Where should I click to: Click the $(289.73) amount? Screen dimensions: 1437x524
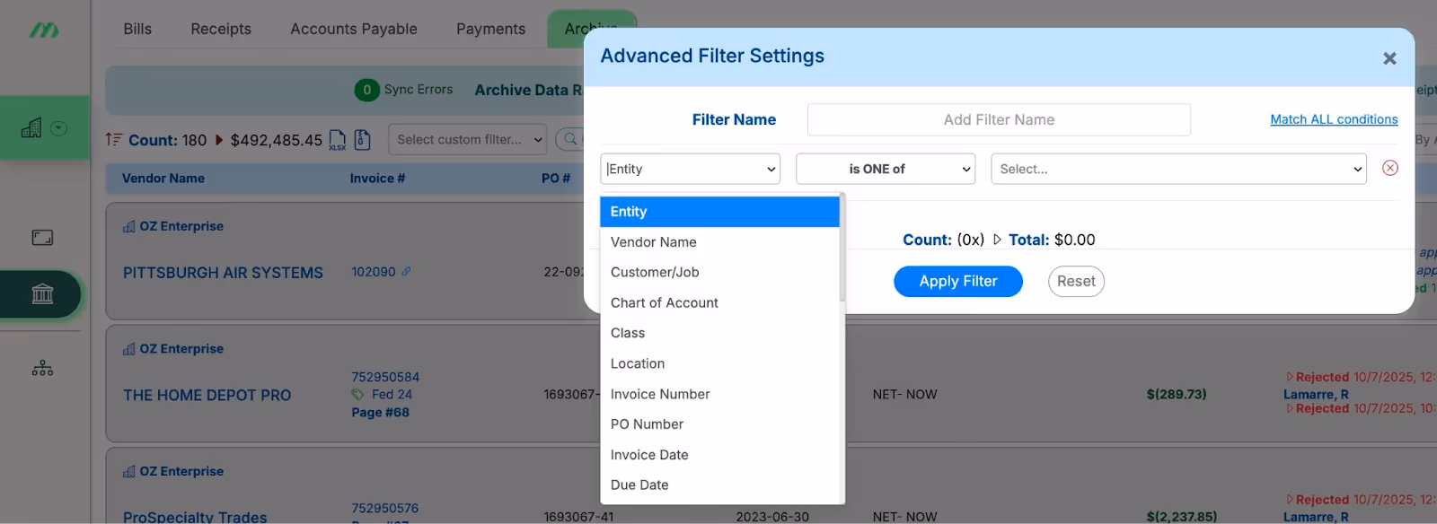point(1177,394)
